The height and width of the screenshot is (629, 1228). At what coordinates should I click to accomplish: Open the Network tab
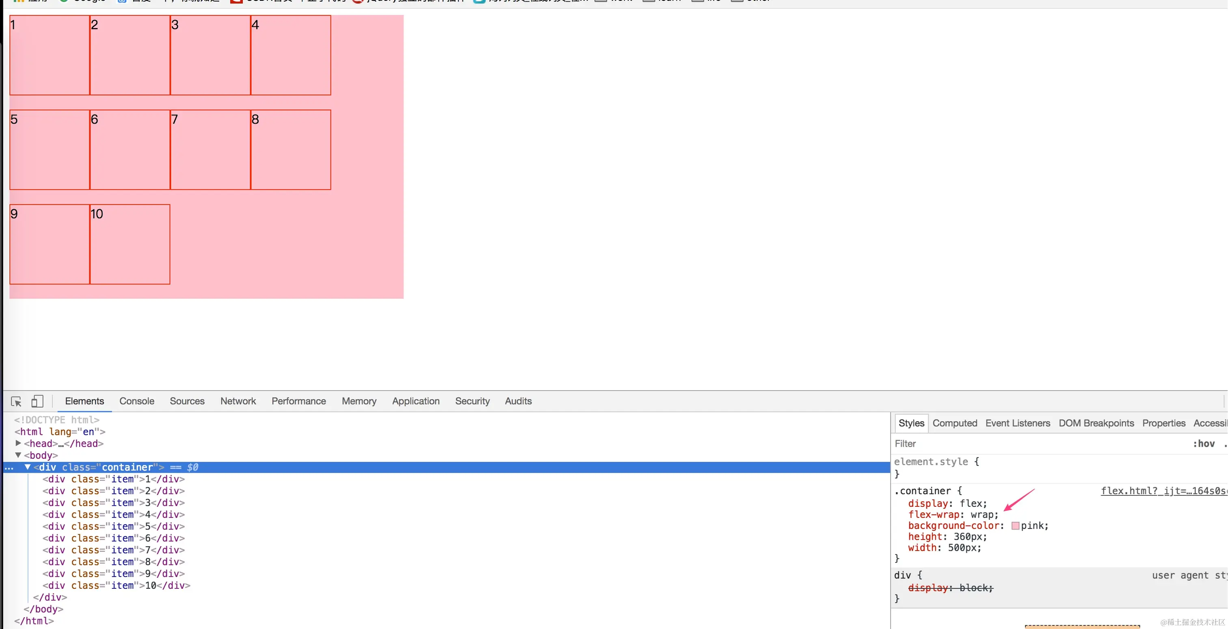tap(238, 401)
